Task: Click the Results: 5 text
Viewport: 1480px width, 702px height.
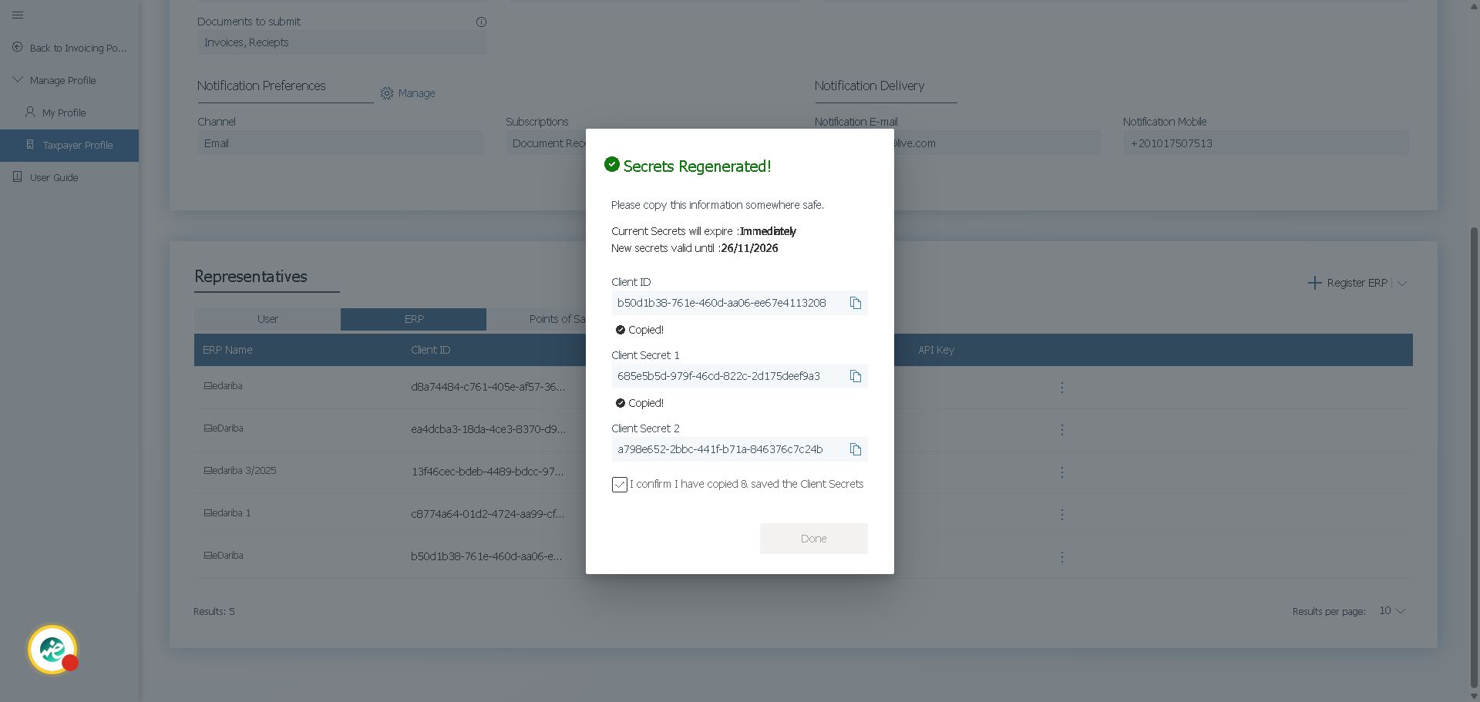Action: click(x=214, y=611)
